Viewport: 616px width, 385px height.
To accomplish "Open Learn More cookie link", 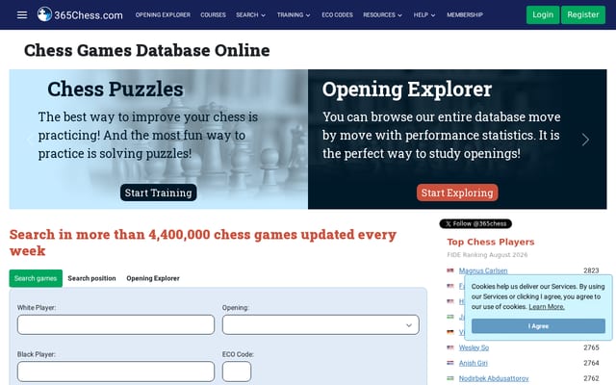I will click(547, 307).
